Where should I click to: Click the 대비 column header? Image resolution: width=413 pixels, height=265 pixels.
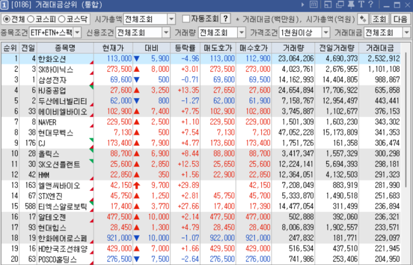pos(152,48)
